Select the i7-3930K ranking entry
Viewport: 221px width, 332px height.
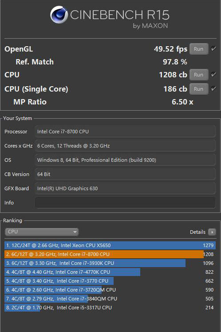coord(110,263)
